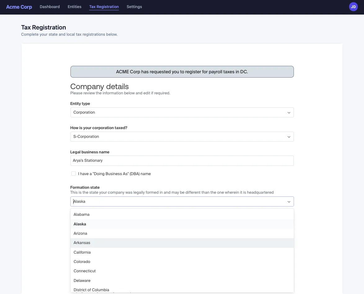Viewport: 364px width, 294px height.
Task: Choose District of Columbia option
Action: pyautogui.click(x=182, y=289)
